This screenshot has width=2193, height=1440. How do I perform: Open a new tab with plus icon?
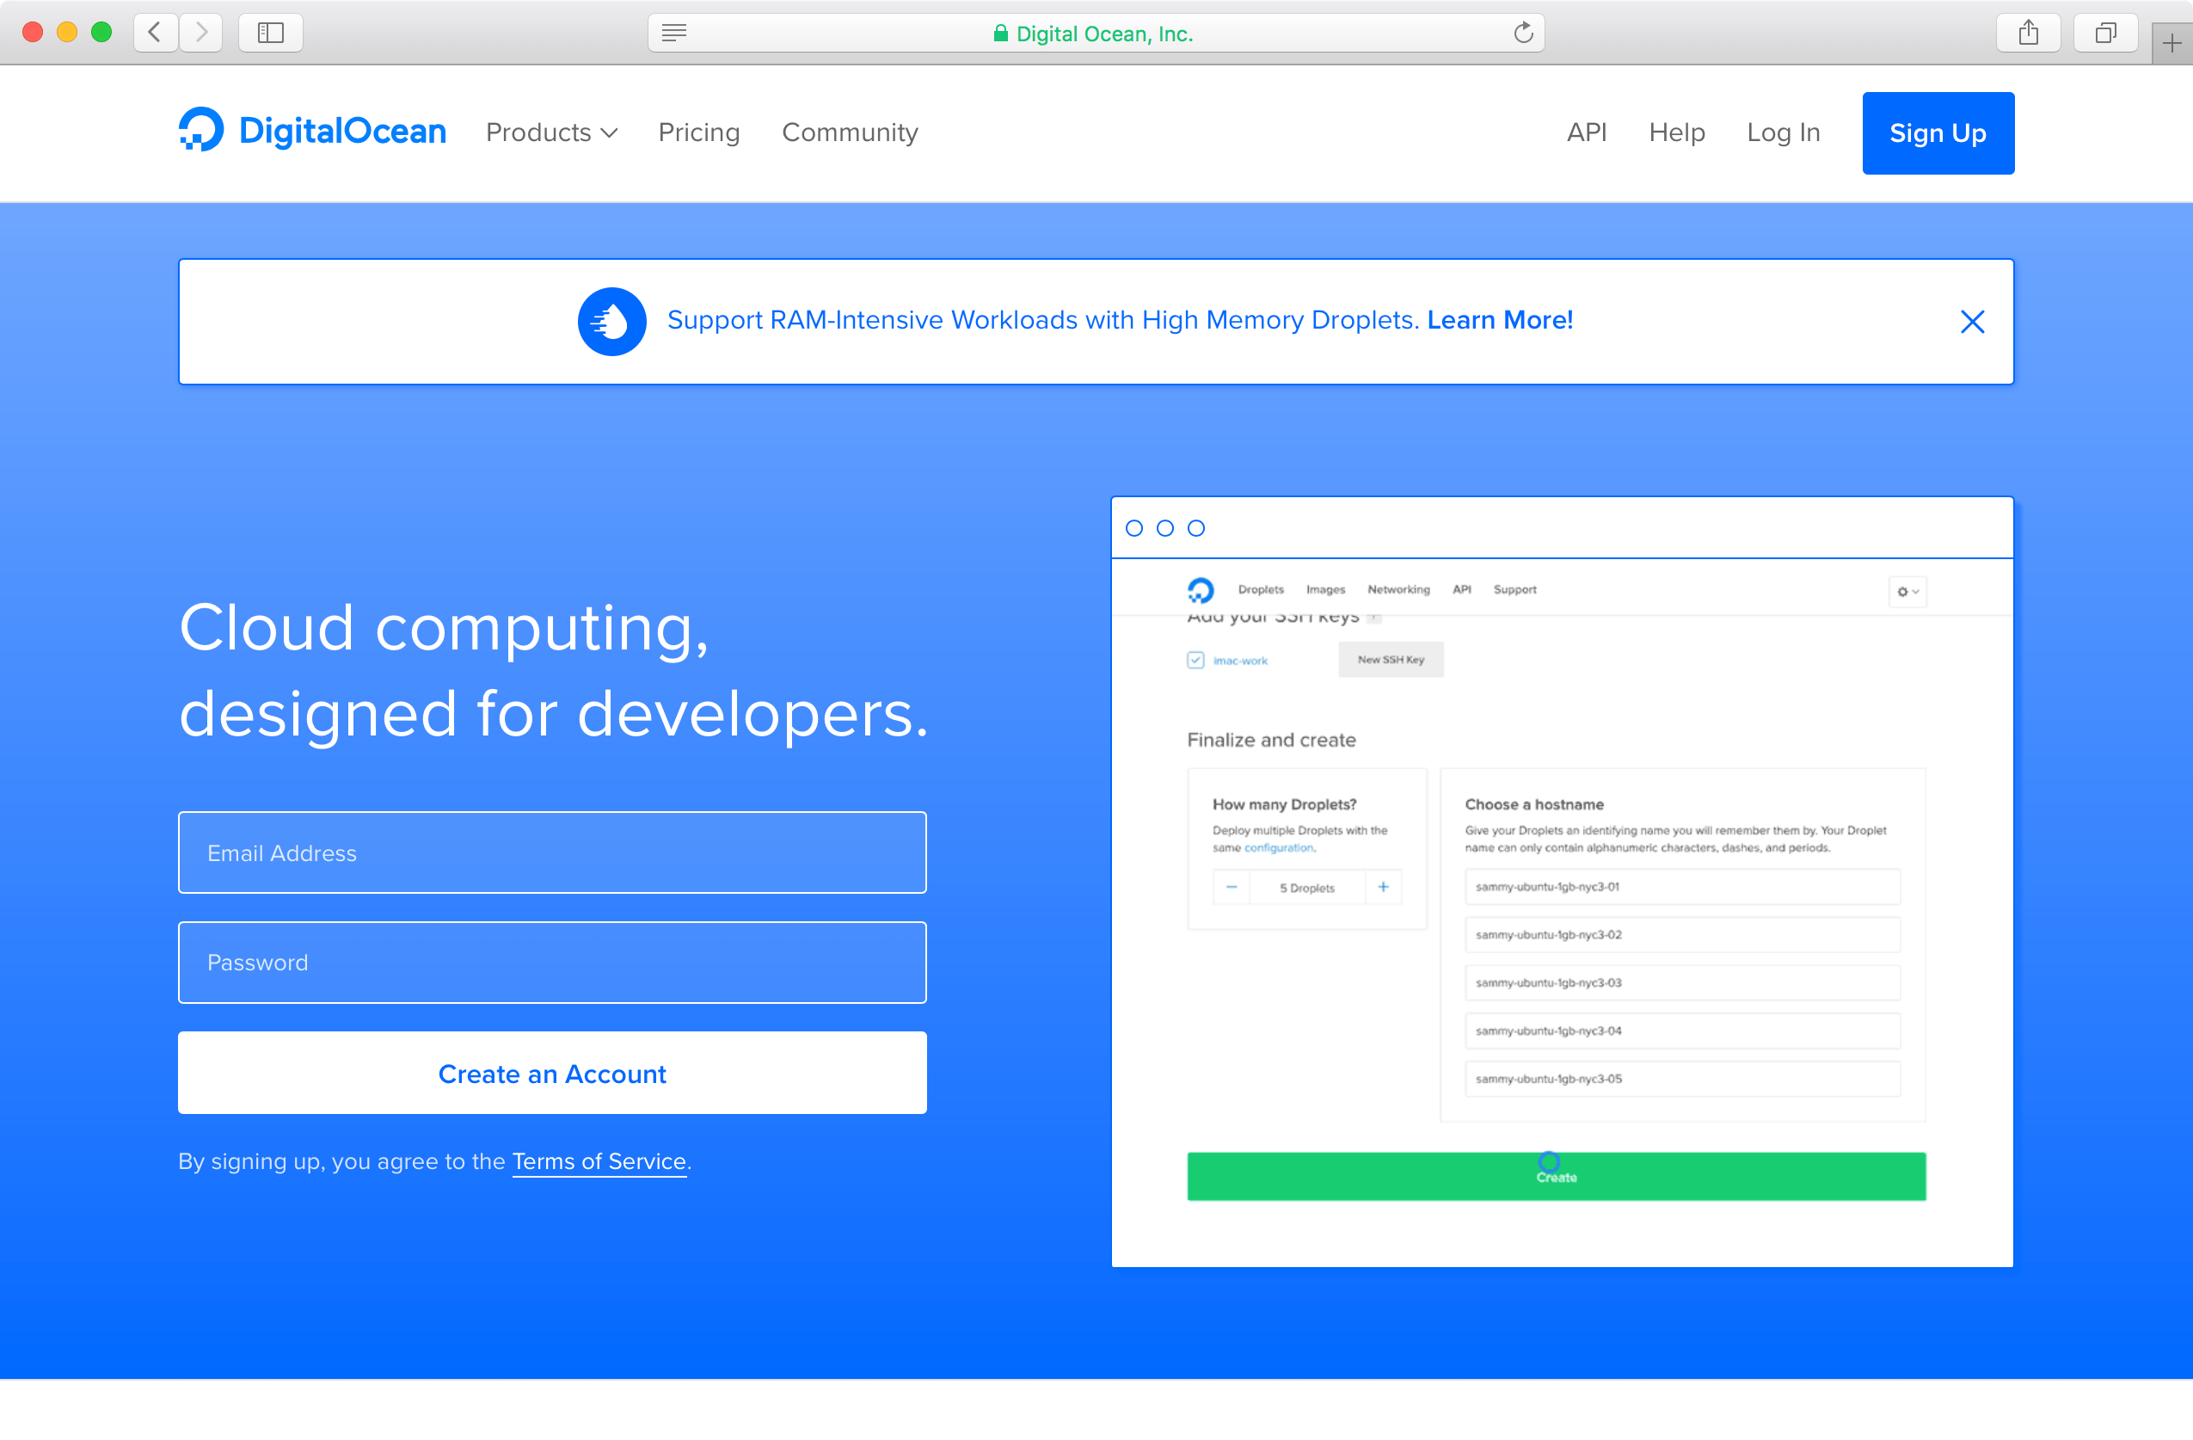click(2171, 43)
